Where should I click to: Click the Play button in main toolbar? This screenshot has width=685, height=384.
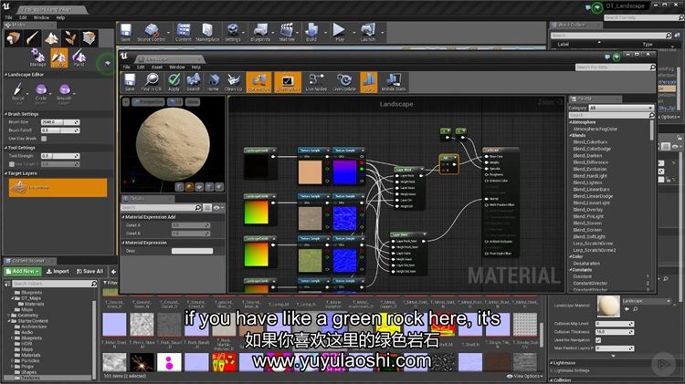340,33
